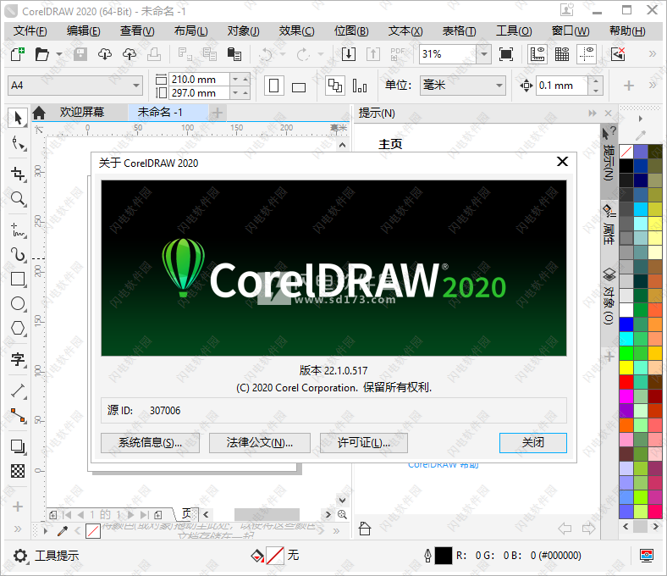Screen dimensions: 667x576
Task: Click the Paste clipboard icon
Action: click(234, 54)
